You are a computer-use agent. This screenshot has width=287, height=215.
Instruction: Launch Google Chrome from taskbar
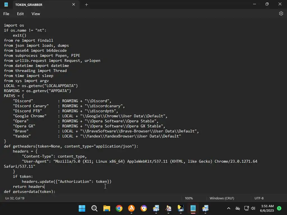(119, 208)
